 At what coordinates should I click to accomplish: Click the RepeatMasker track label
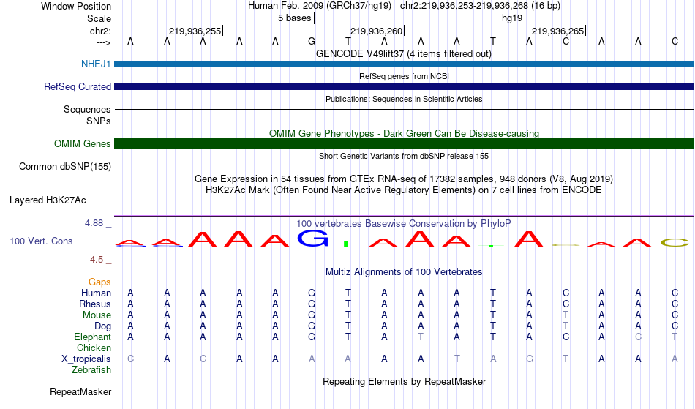(x=80, y=391)
